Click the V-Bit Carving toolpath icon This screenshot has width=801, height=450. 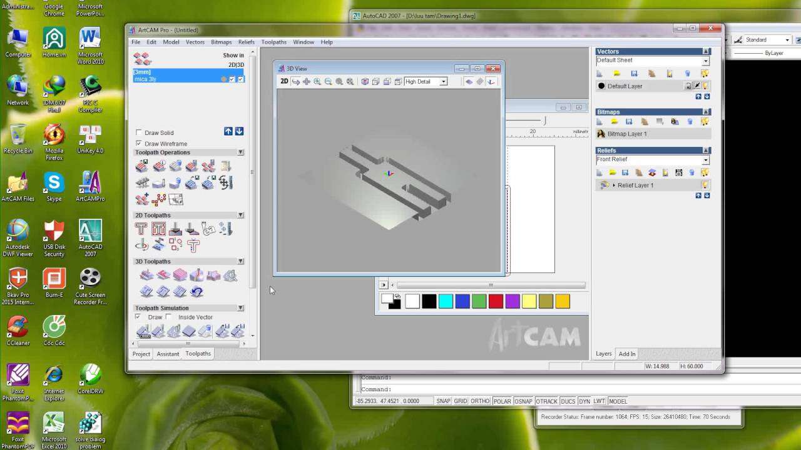pos(175,229)
